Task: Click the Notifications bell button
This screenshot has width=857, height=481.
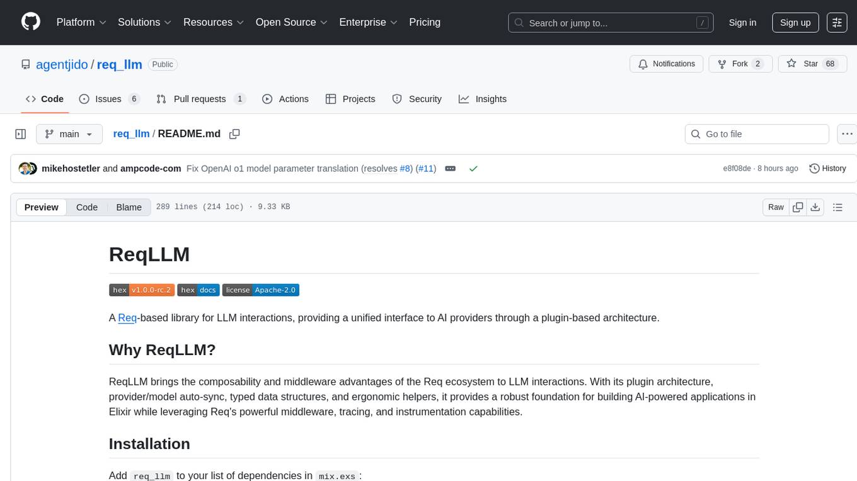Action: point(667,64)
